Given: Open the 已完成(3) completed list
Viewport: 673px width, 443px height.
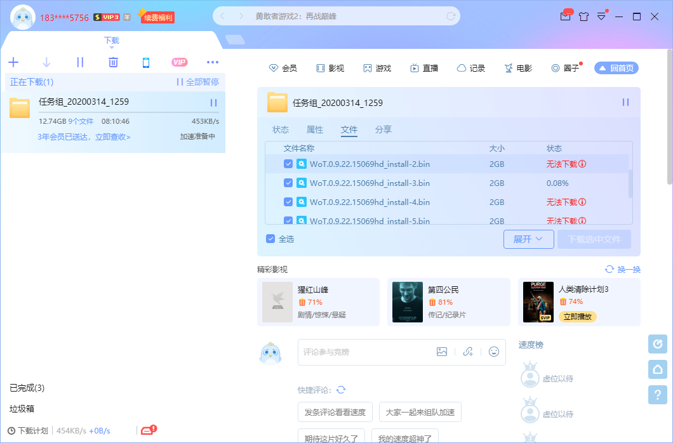Looking at the screenshot, I should coord(27,388).
